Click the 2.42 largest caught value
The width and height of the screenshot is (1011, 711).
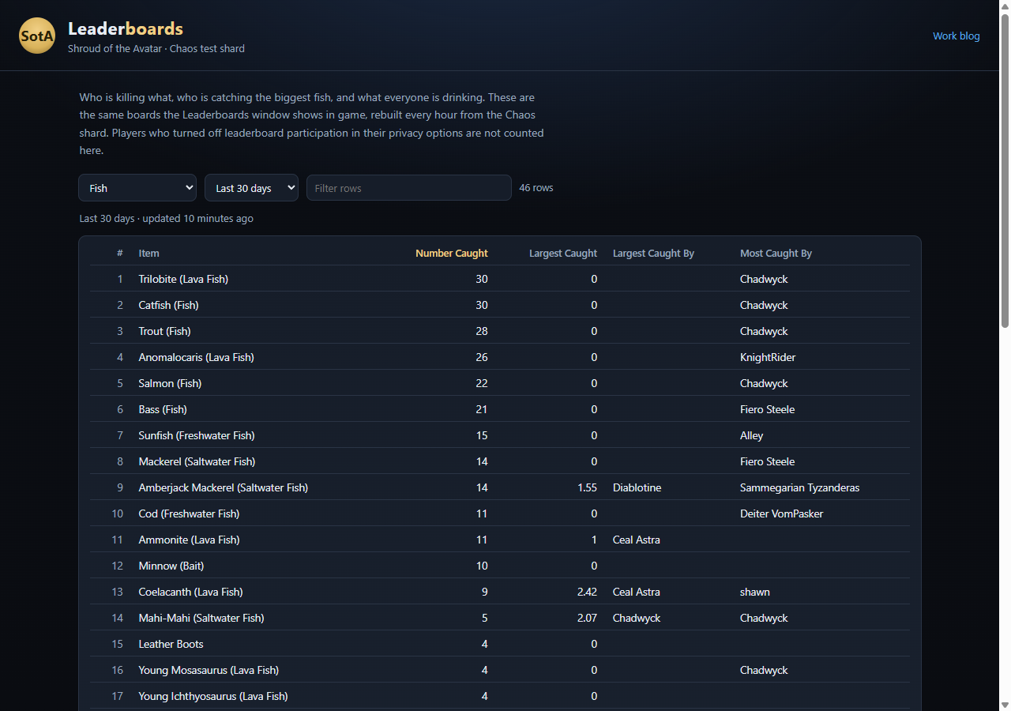[x=587, y=592]
